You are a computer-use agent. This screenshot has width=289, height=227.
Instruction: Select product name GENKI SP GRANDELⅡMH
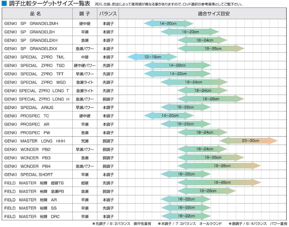(31, 23)
